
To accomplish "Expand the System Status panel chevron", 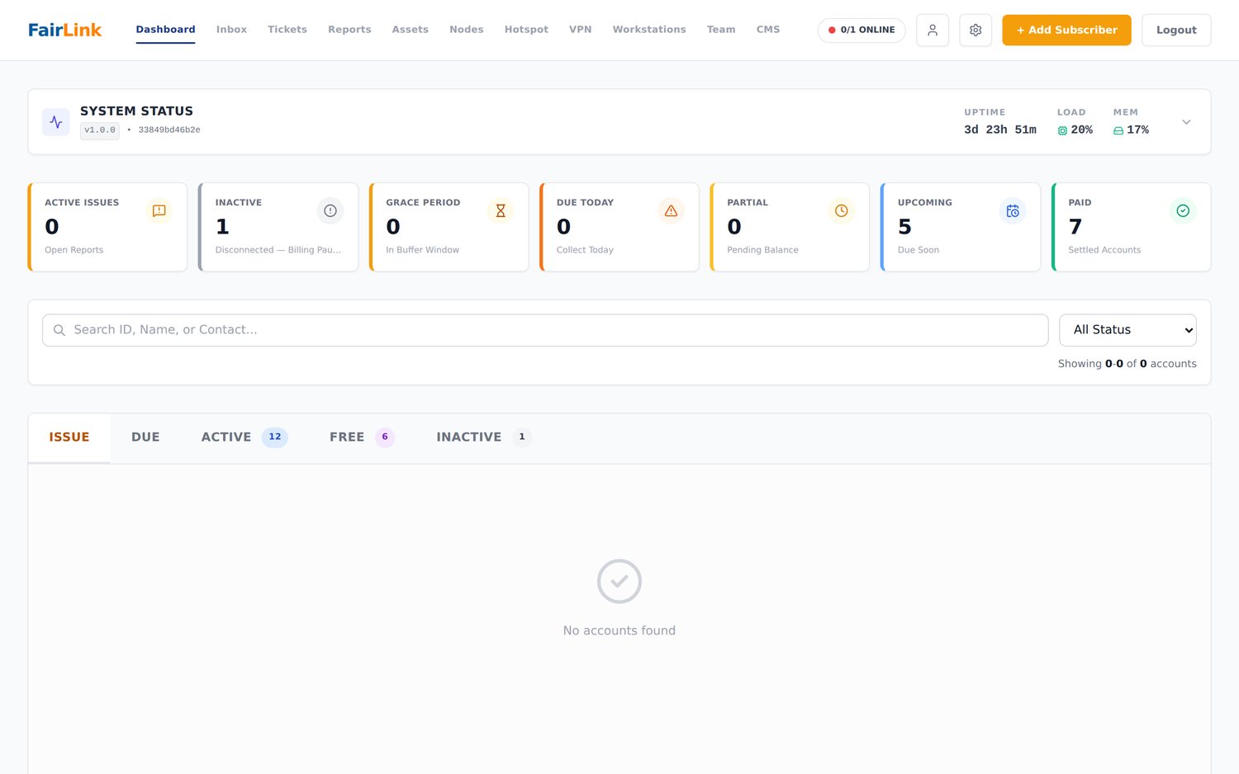I will (x=1186, y=122).
